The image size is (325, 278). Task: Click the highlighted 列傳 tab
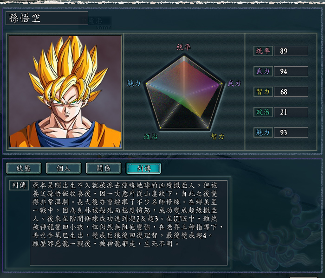pyautogui.click(x=143, y=168)
